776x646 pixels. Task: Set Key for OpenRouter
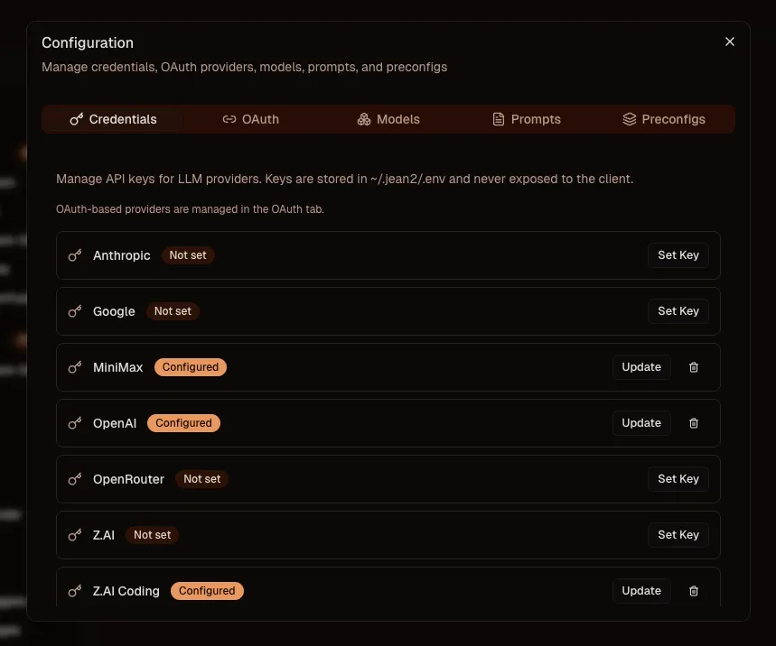click(x=678, y=478)
